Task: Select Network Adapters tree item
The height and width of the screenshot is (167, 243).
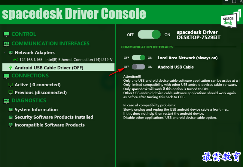Action: pos(34,53)
